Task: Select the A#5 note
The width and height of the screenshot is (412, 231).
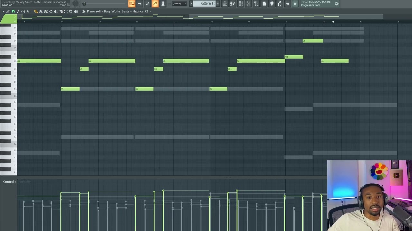Action: (x=294, y=57)
